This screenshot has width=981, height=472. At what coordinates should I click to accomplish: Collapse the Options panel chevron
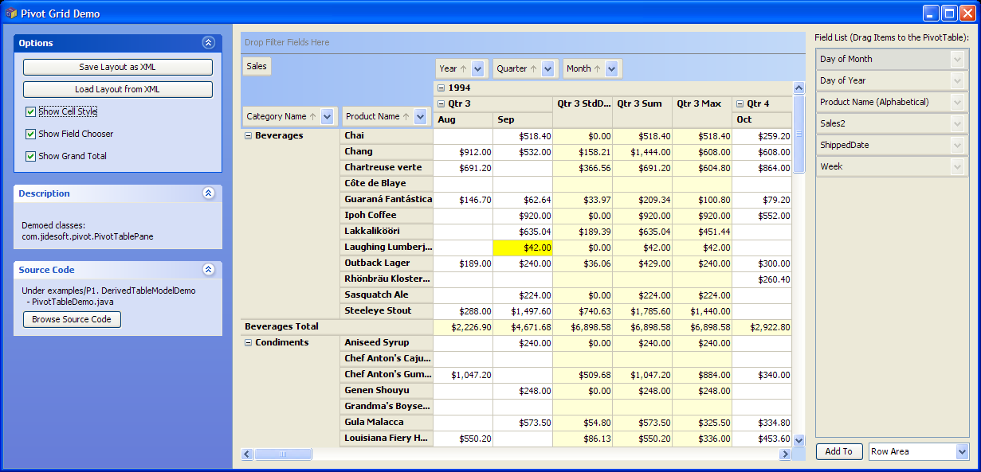point(208,43)
